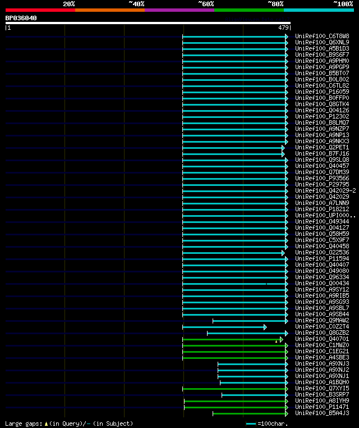The height and width of the screenshot is (428, 359).
Task: Select the UniRef100_Q96334 label
Action: pyautogui.click(x=322, y=277)
